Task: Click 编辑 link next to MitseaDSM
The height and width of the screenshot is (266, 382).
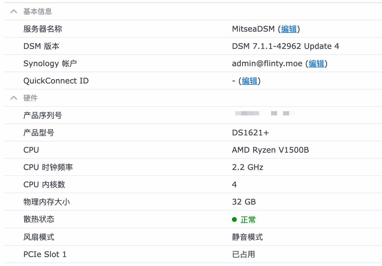Action: pyautogui.click(x=289, y=29)
